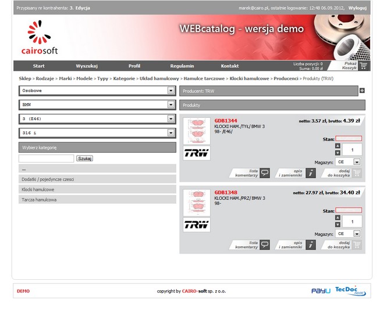
Task: Click comments speech bubble icon for GDB1348
Action: [265, 244]
